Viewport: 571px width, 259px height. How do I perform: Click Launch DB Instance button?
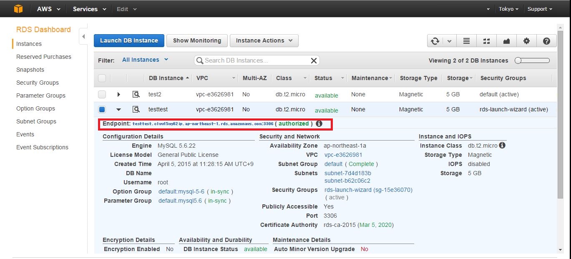tap(129, 40)
